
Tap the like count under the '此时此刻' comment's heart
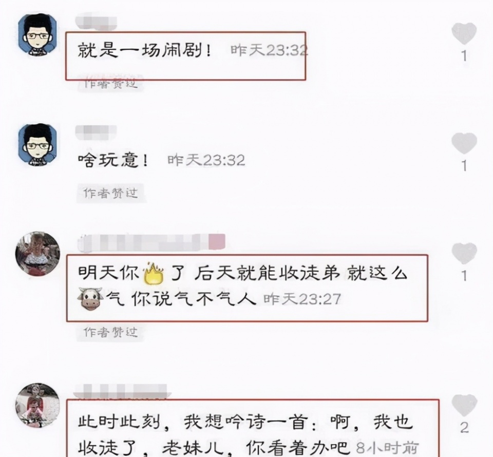pyautogui.click(x=464, y=427)
